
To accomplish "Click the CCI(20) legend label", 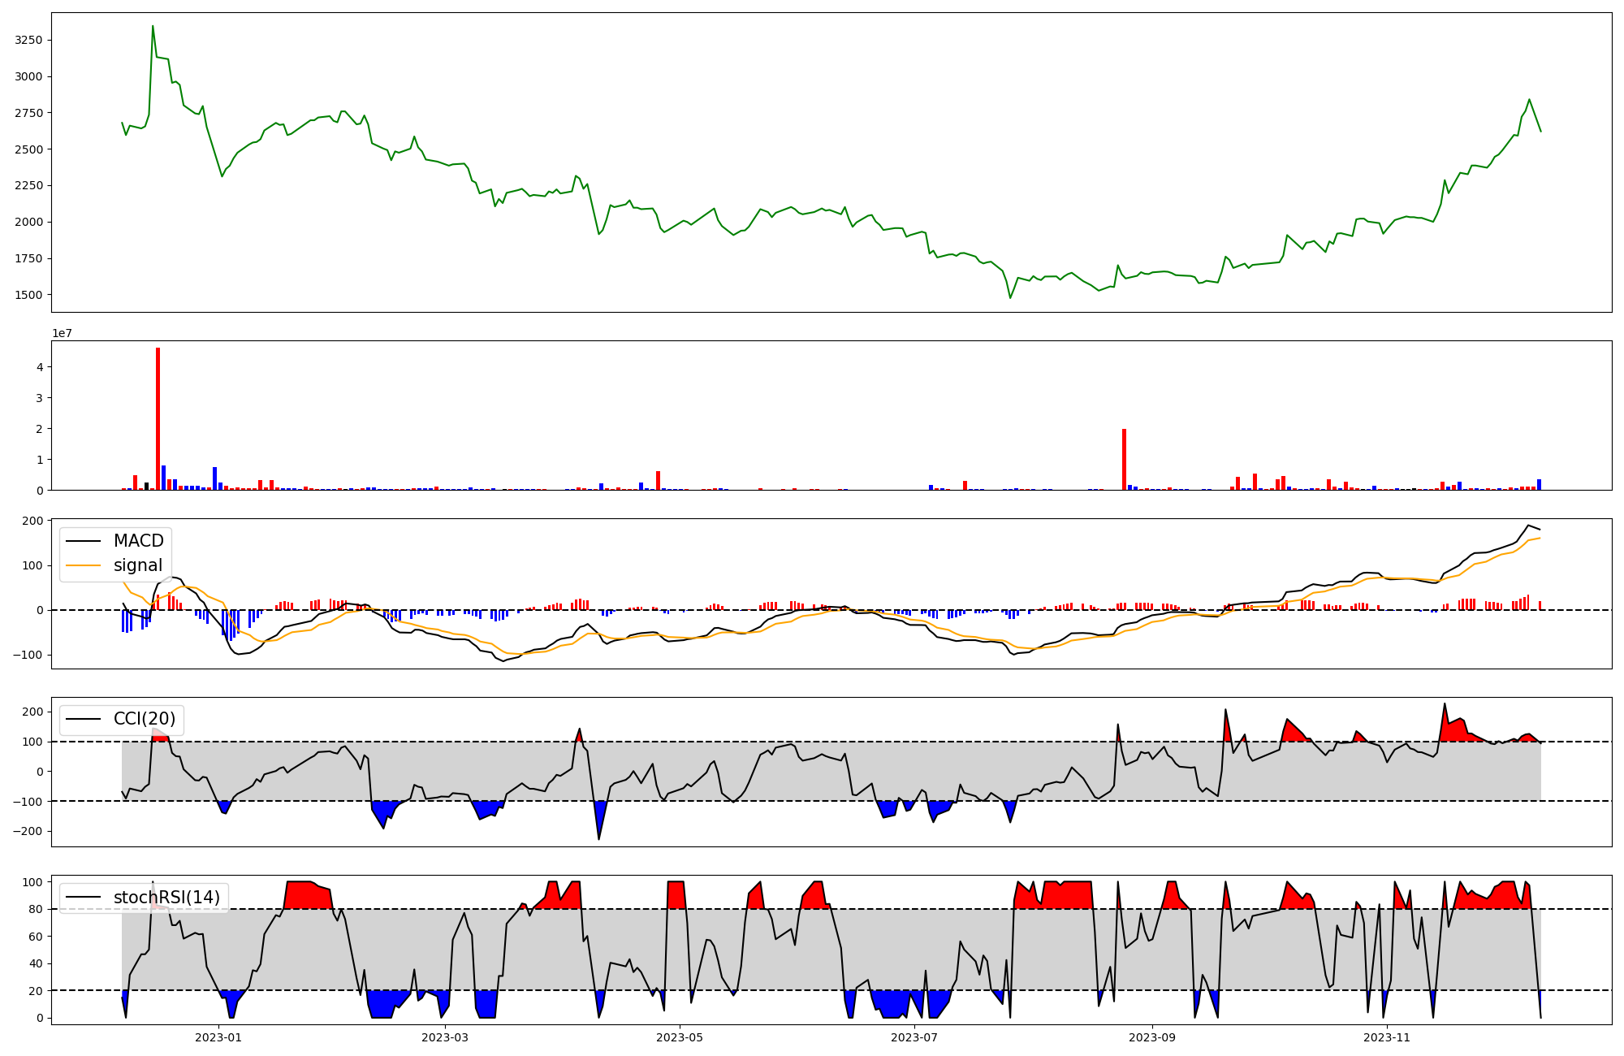I will (x=144, y=719).
